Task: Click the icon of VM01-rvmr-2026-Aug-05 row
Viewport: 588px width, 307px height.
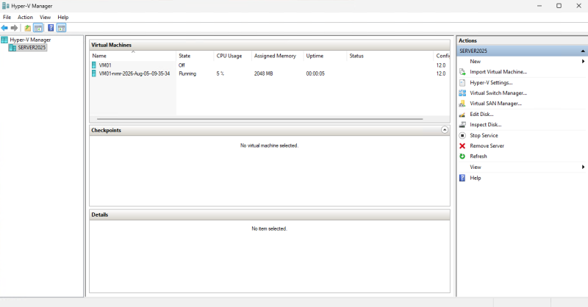Action: pos(94,73)
